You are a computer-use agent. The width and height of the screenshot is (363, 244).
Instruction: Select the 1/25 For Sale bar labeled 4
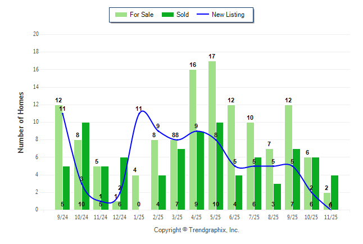coord(135,192)
